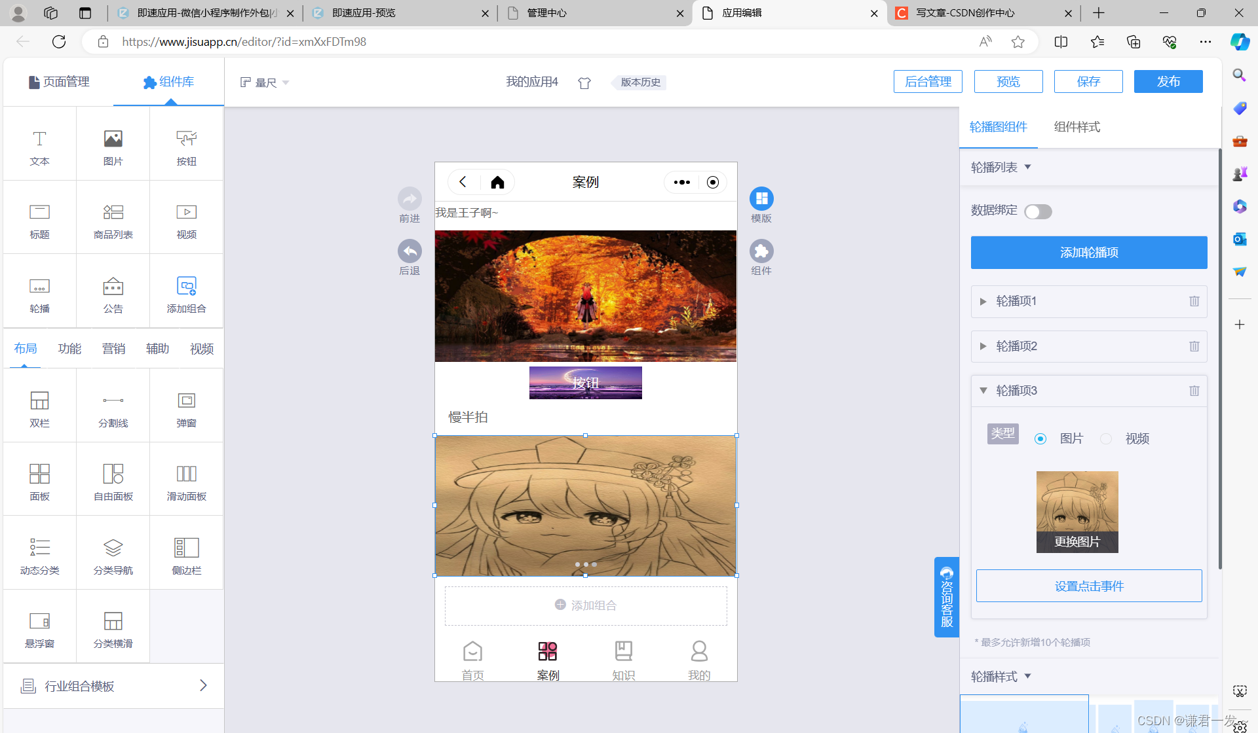Delete 轮播项2 with its trash icon
1258x733 pixels.
click(x=1194, y=346)
